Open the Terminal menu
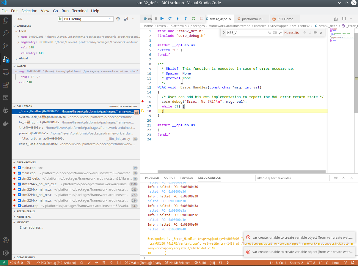 (80, 11)
